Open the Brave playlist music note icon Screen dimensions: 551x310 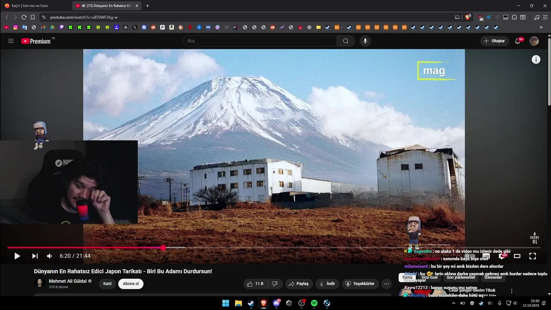pyautogui.click(x=536, y=17)
